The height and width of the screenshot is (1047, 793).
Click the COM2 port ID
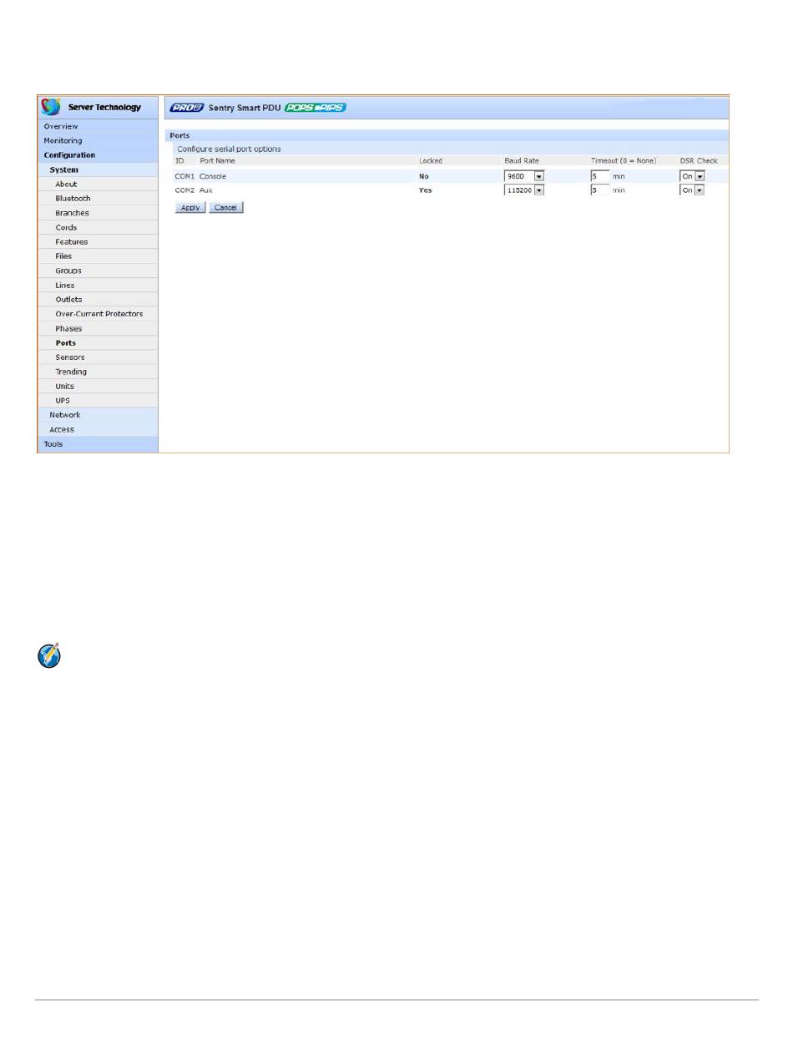coord(184,190)
